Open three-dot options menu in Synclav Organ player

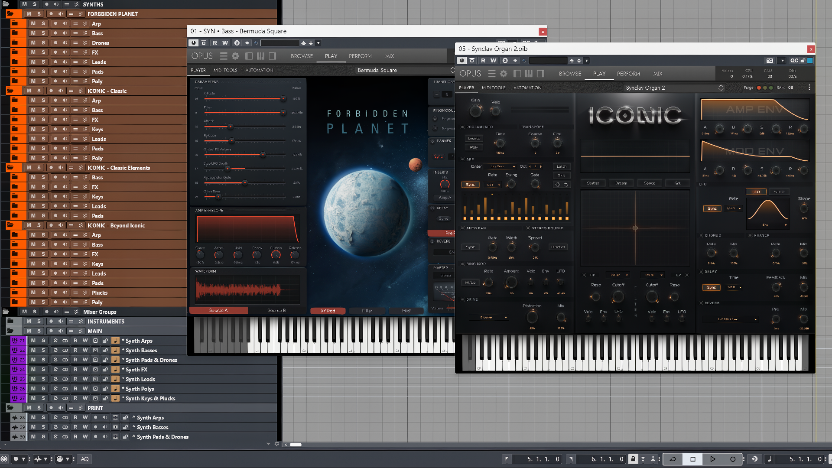809,88
